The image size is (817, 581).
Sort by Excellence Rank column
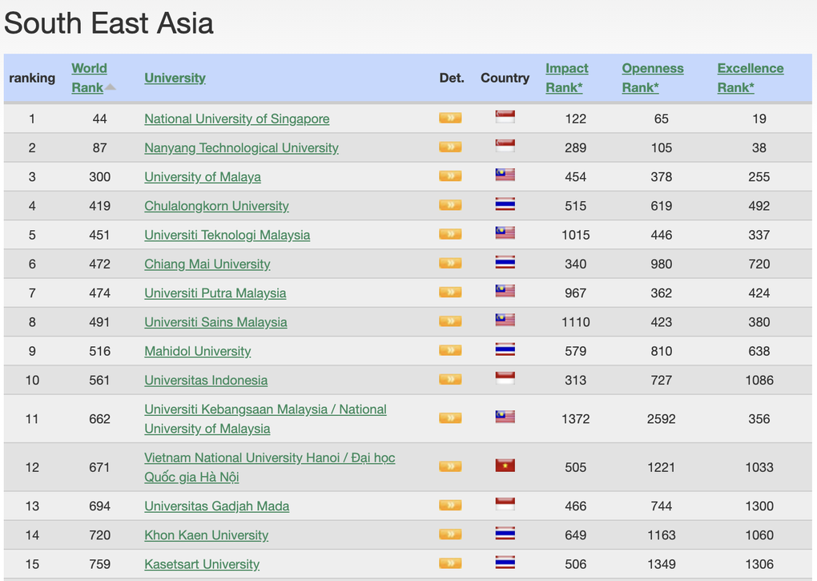pos(751,78)
